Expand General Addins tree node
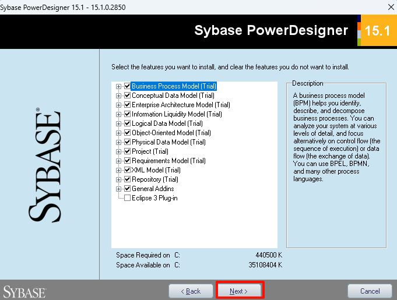The image size is (397, 300). 118,189
